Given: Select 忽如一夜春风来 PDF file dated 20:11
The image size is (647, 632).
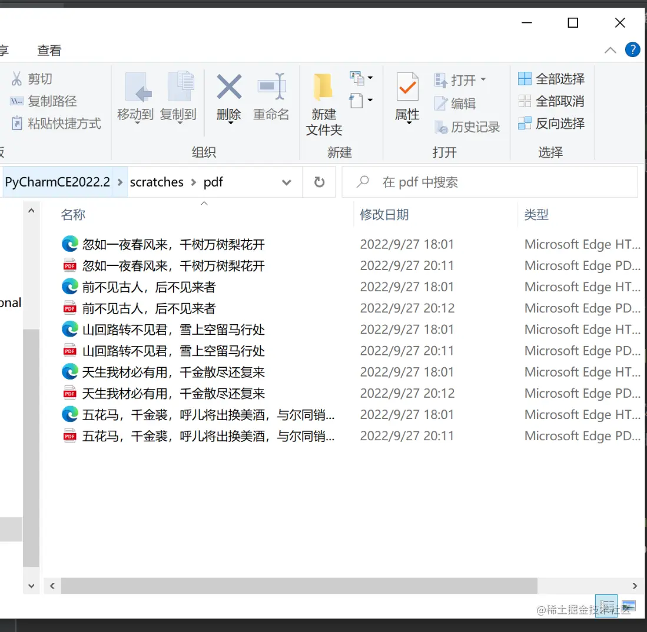Looking at the screenshot, I should pos(173,265).
